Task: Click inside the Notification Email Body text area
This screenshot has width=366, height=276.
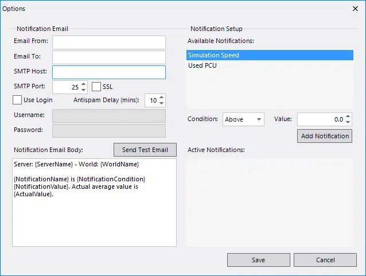Action: pos(94,203)
